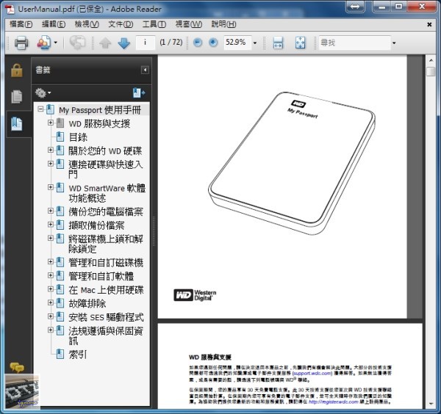Open the zoom percentage dropdown arrow

pos(255,43)
